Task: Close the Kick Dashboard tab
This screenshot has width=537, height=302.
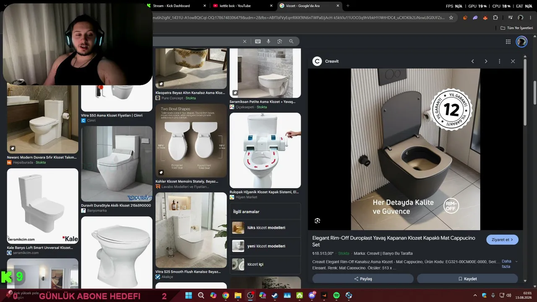Action: (205, 6)
